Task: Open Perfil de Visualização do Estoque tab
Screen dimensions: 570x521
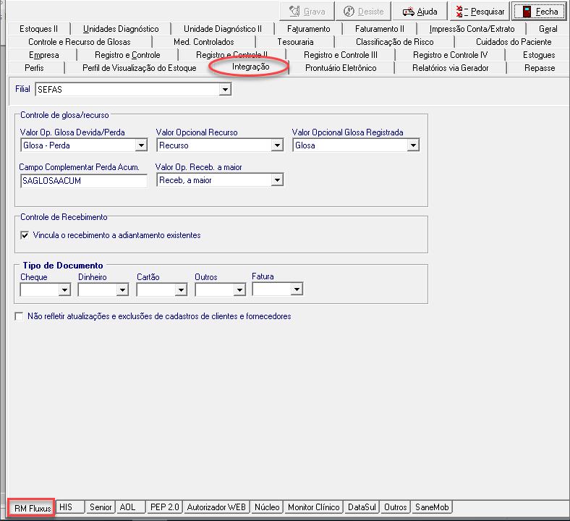Action: tap(139, 68)
